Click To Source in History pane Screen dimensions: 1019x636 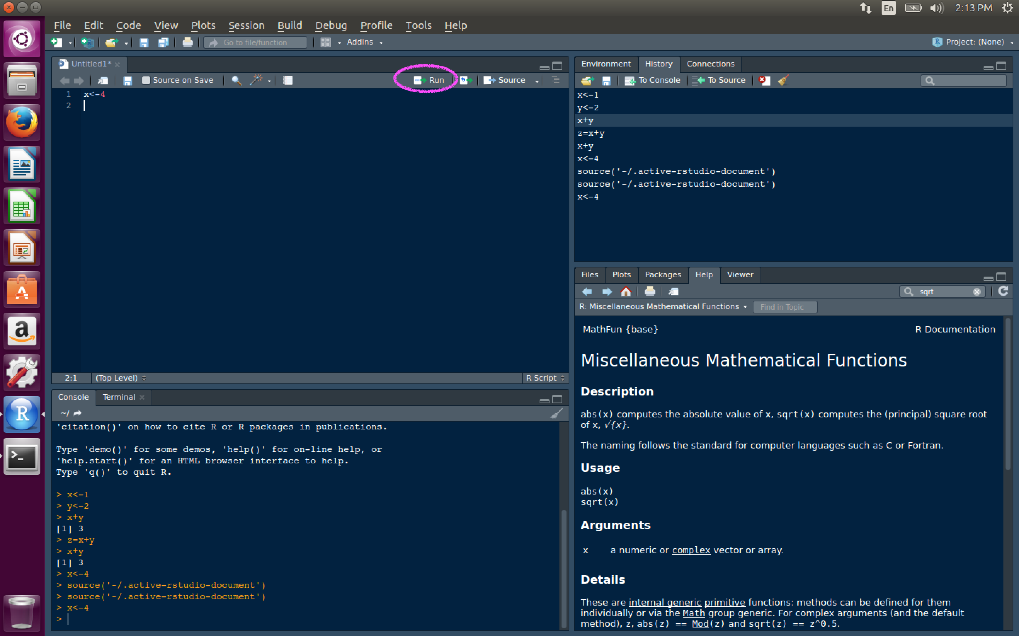(719, 80)
